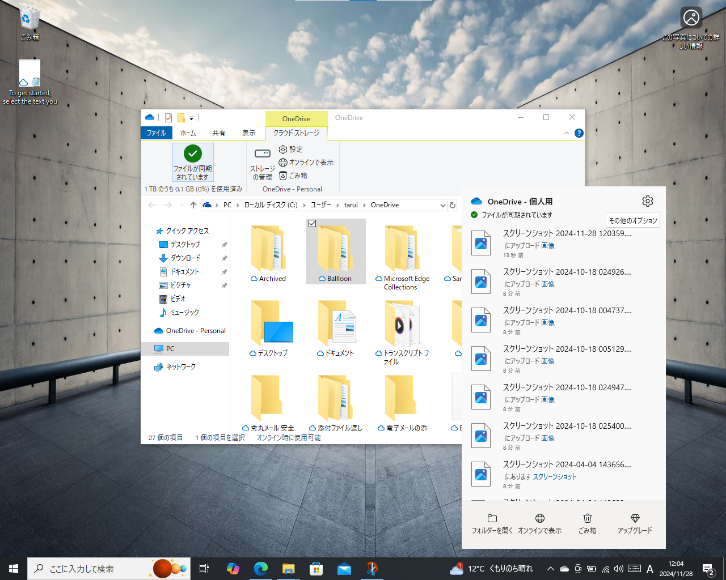Screen dimensions: 726x580
Task: Collapse the ribbon with the chevron arrow
Action: coord(566,133)
